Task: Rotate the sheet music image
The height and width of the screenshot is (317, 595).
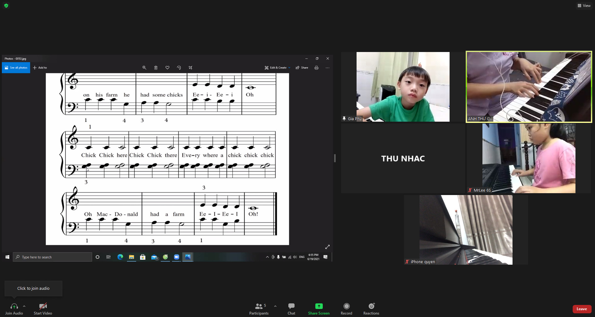Action: (179, 67)
